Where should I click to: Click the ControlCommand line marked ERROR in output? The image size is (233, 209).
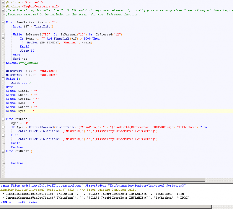tap(84, 198)
